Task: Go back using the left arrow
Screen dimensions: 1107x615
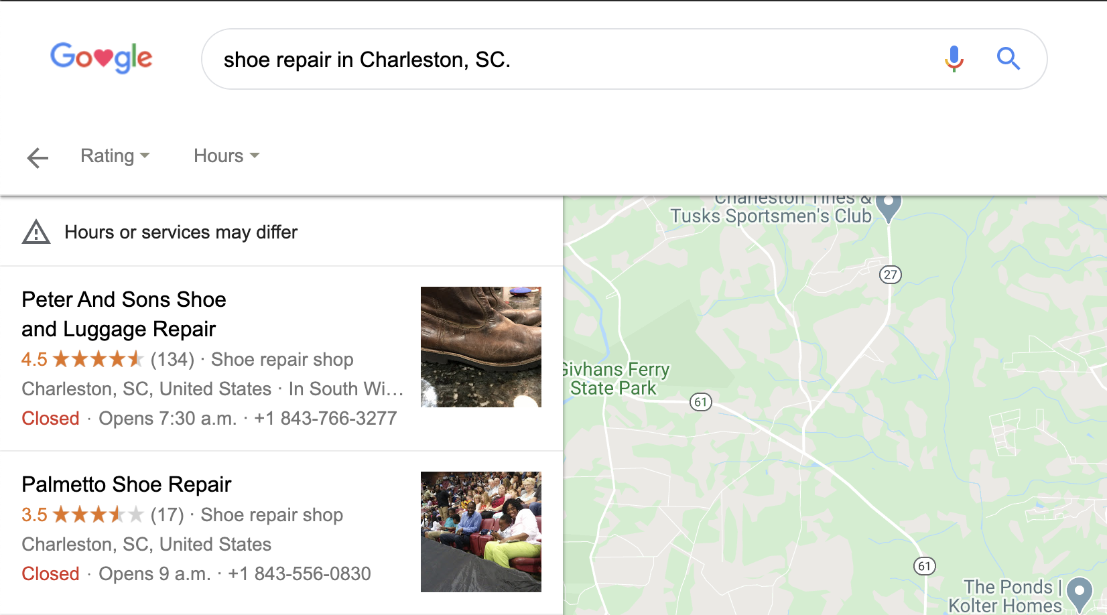Action: point(38,157)
